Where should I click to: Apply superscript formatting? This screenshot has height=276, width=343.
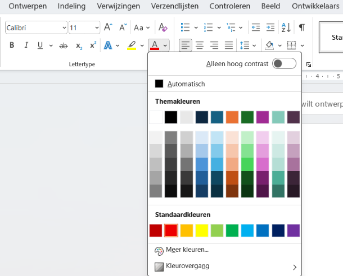coord(93,45)
